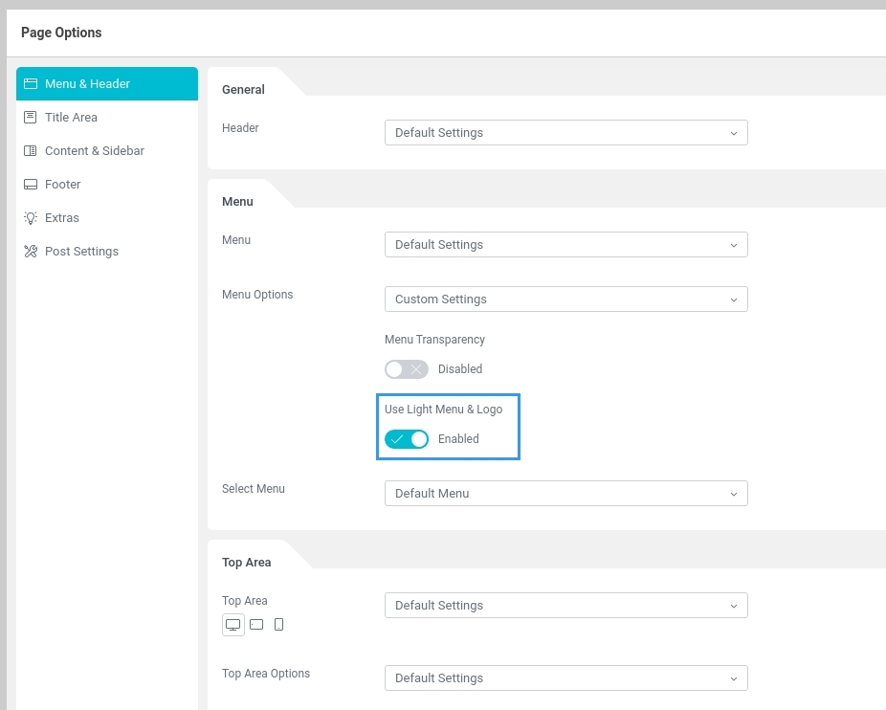Select the tablet device icon under Top Area
886x710 pixels.
pyautogui.click(x=256, y=625)
